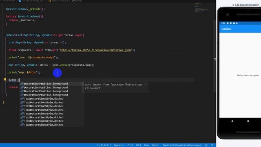Click the print 'map: $datos' line
261x147 pixels.
pos(24,72)
